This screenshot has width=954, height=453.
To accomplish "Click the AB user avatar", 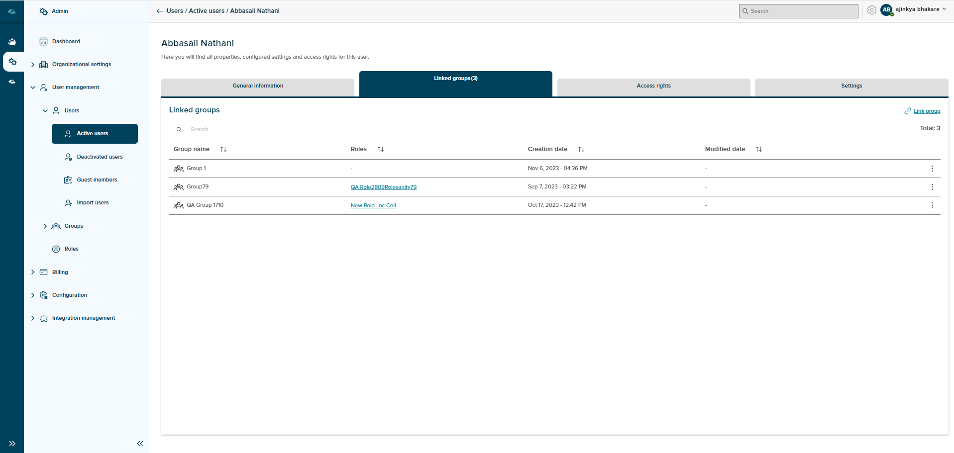I will click(886, 10).
